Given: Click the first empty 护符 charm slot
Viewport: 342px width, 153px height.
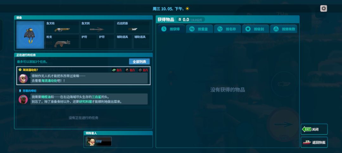Looking at the screenshot, I should 89,42.
